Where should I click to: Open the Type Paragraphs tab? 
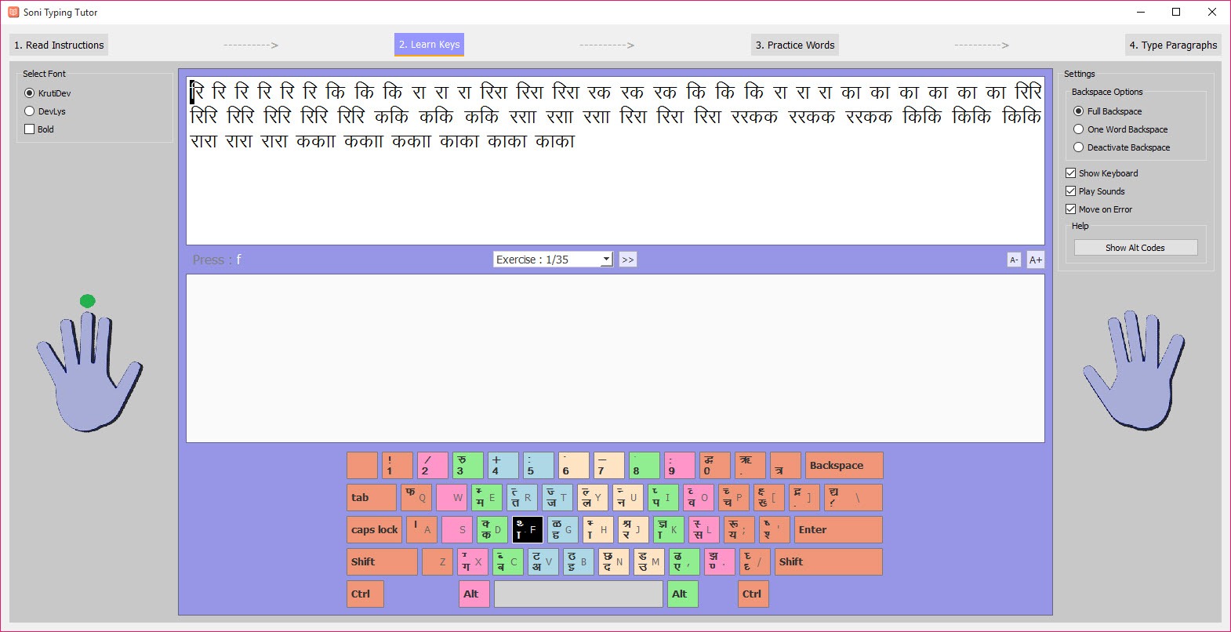tap(1172, 45)
